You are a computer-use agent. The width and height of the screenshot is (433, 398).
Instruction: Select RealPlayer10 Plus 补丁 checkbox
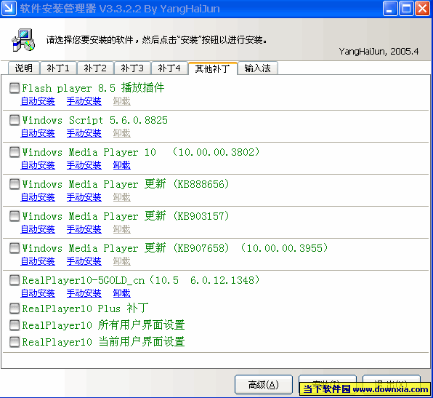point(15,308)
